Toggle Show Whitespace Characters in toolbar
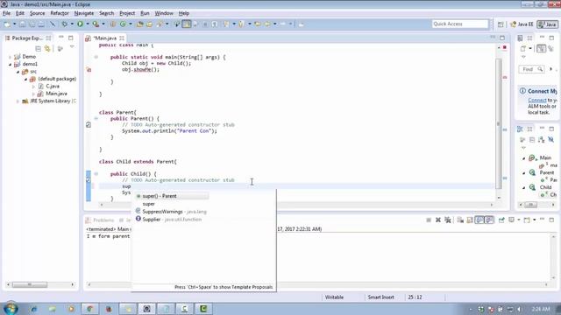Viewport: 561px width, 315px height. [215, 24]
